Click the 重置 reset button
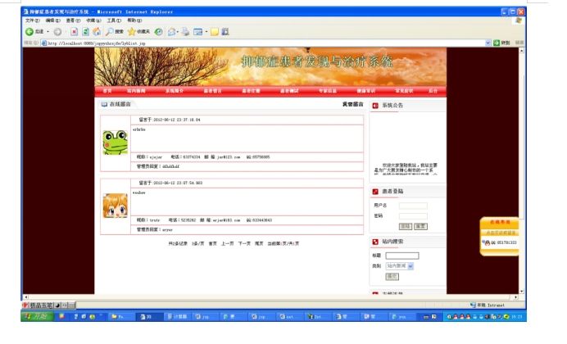Image resolution: width=567 pixels, height=344 pixels. tap(420, 227)
